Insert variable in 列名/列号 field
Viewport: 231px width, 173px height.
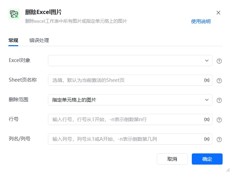tap(207, 139)
